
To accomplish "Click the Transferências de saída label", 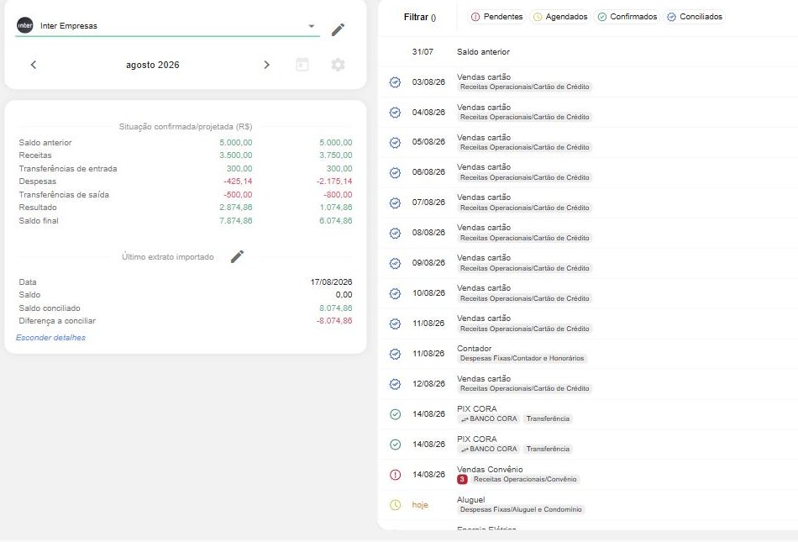I will (64, 195).
